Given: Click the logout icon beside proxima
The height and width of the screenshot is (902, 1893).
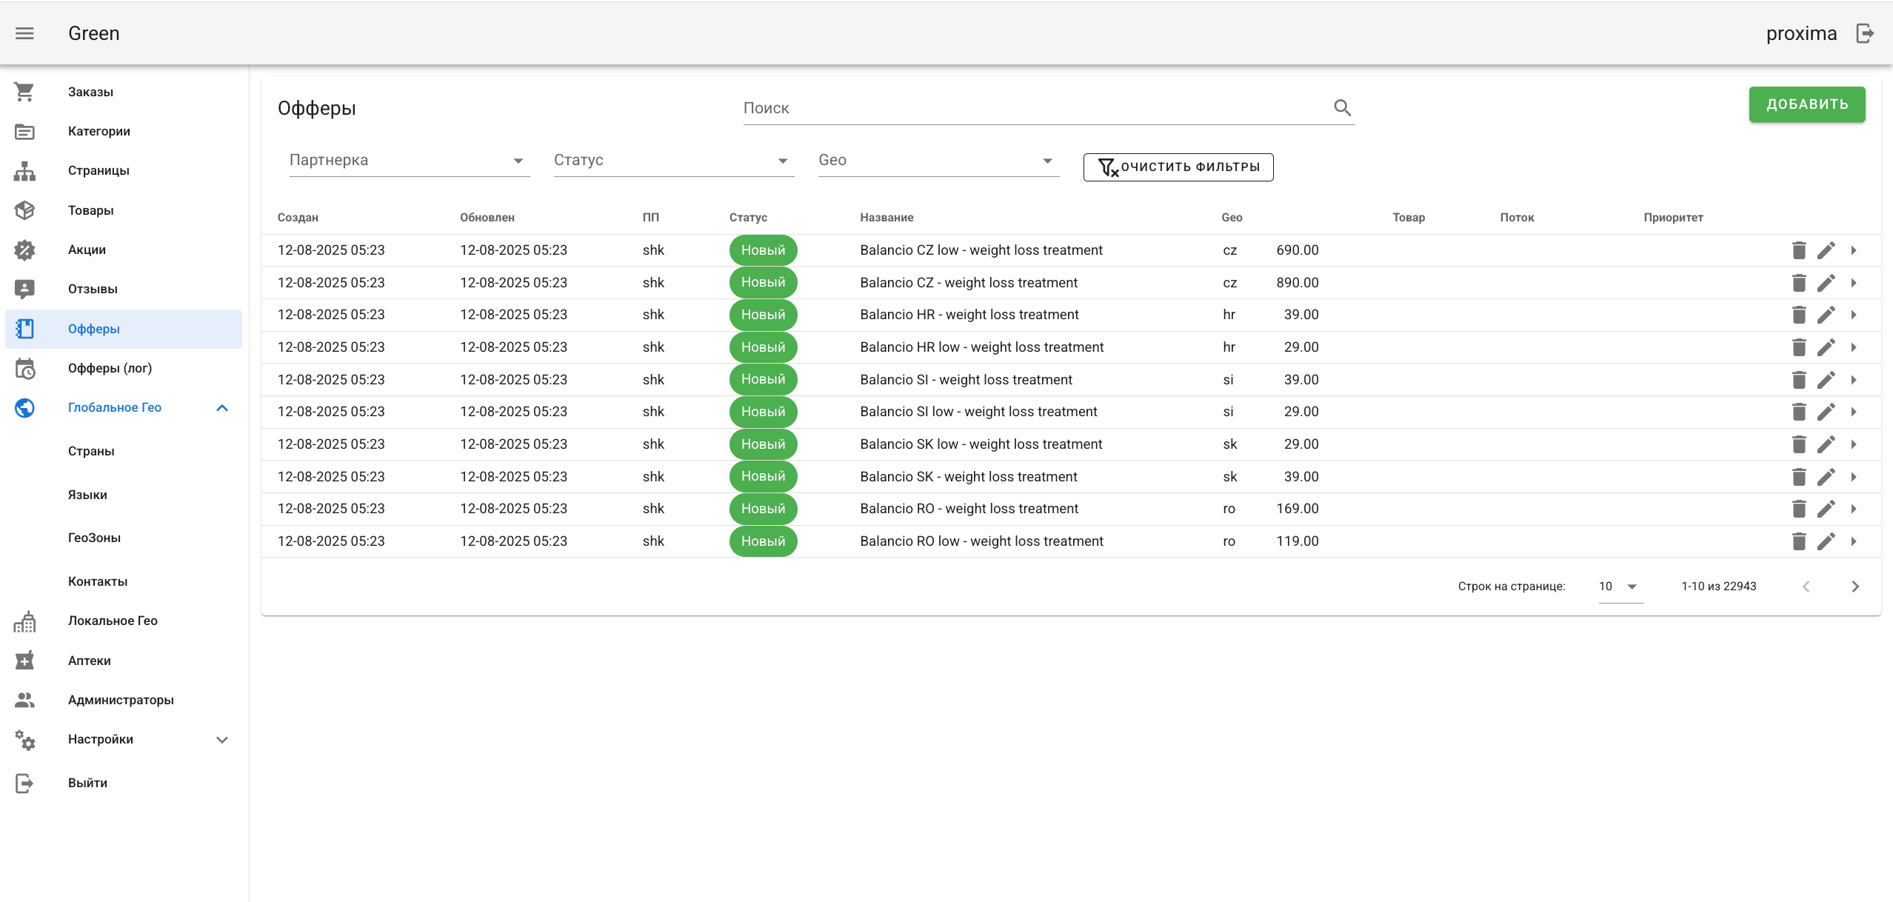Looking at the screenshot, I should coord(1865,33).
